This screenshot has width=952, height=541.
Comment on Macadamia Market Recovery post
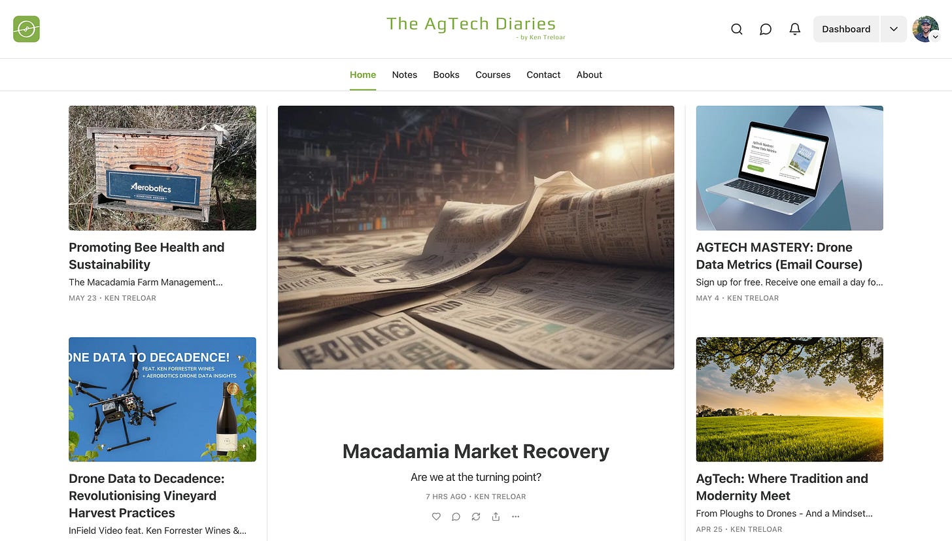pyautogui.click(x=456, y=517)
